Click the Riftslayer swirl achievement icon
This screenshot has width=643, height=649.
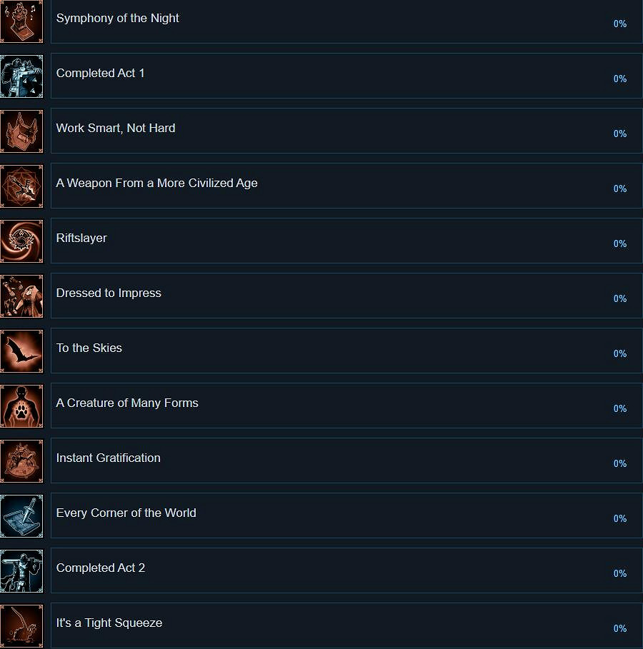pyautogui.click(x=21, y=241)
